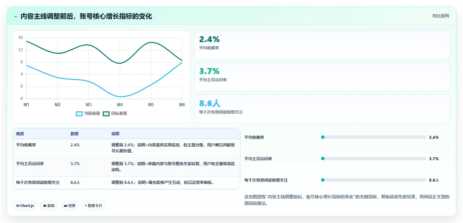This screenshot has height=223, width=463.
Task: Click the 8.6人 value right of progress bar
Action: (434, 180)
